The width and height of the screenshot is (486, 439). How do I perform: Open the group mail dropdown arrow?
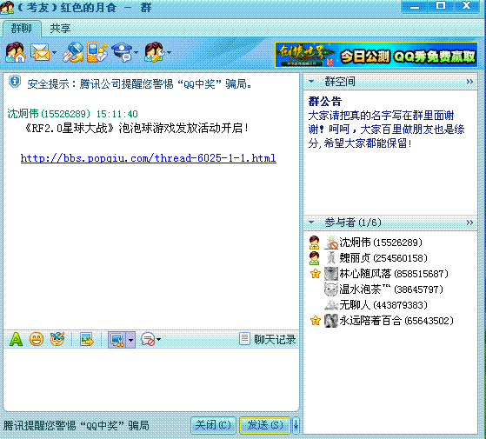point(54,52)
